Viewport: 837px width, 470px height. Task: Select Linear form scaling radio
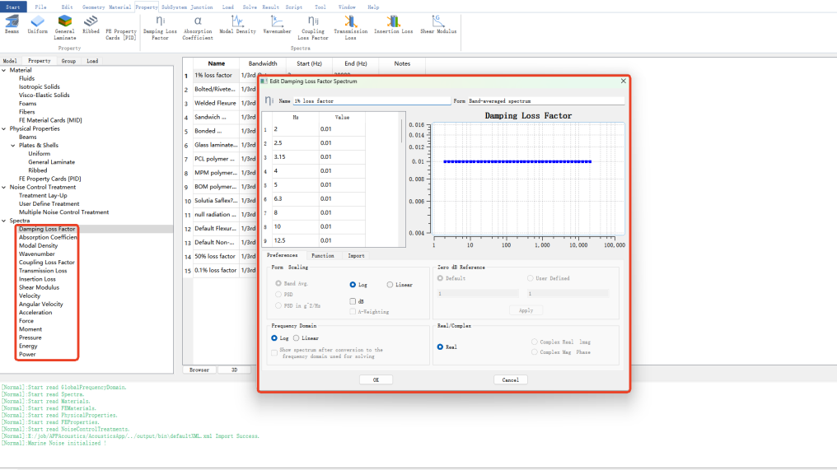[390, 285]
